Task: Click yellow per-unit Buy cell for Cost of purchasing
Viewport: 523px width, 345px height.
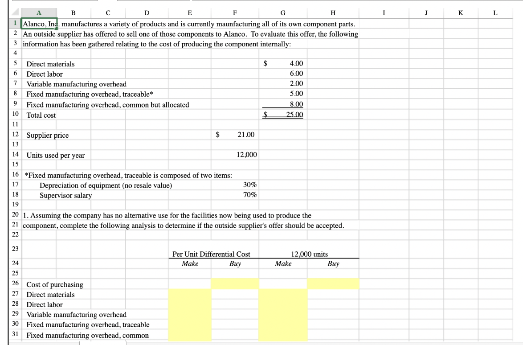Action: pyautogui.click(x=235, y=283)
